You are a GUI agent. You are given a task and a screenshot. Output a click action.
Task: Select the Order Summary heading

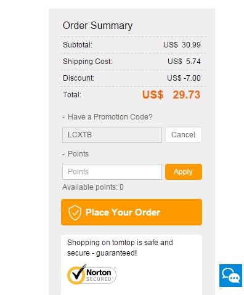click(x=97, y=26)
